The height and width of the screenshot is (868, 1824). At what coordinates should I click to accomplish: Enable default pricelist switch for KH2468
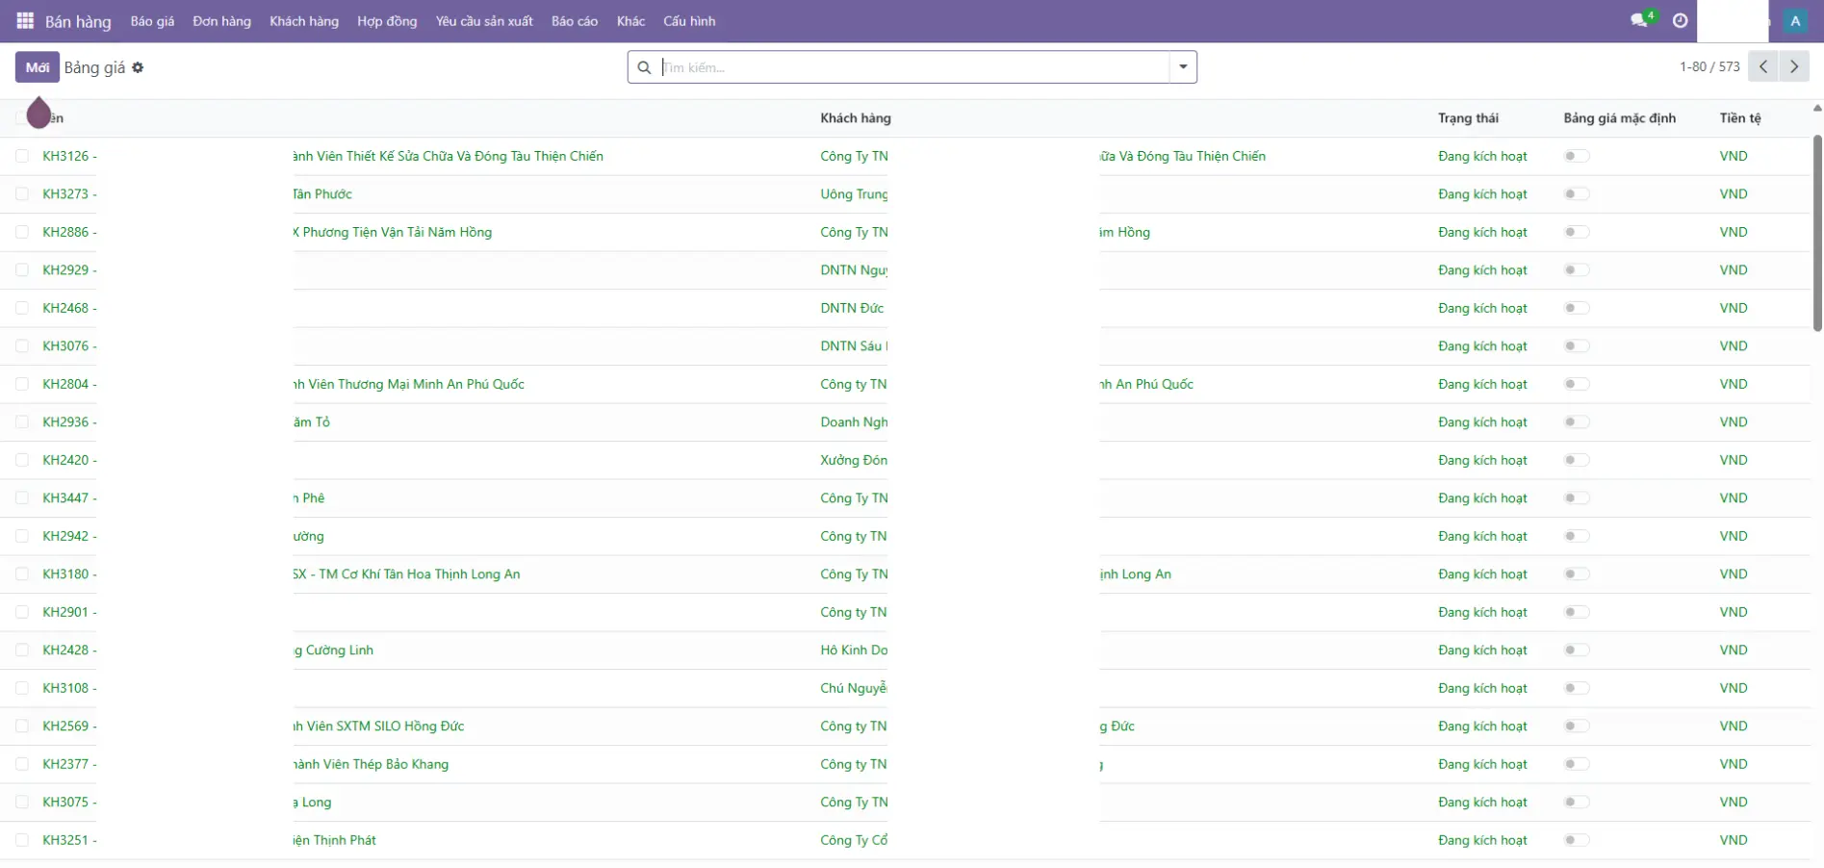tap(1576, 308)
